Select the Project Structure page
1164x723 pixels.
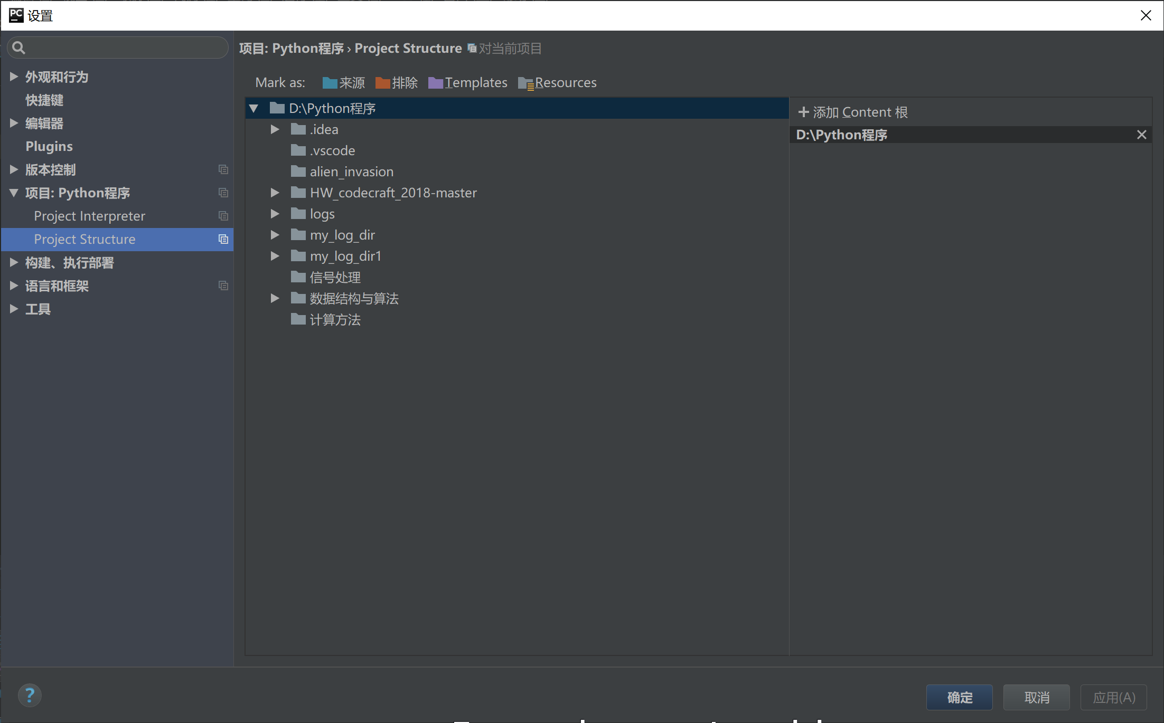(117, 240)
